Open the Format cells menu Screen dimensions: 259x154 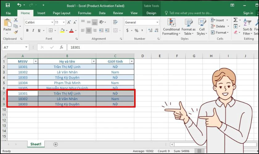click(x=220, y=33)
